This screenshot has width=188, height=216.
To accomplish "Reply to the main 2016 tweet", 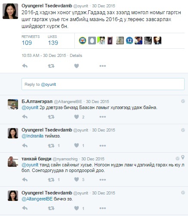I will coord(25,66).
